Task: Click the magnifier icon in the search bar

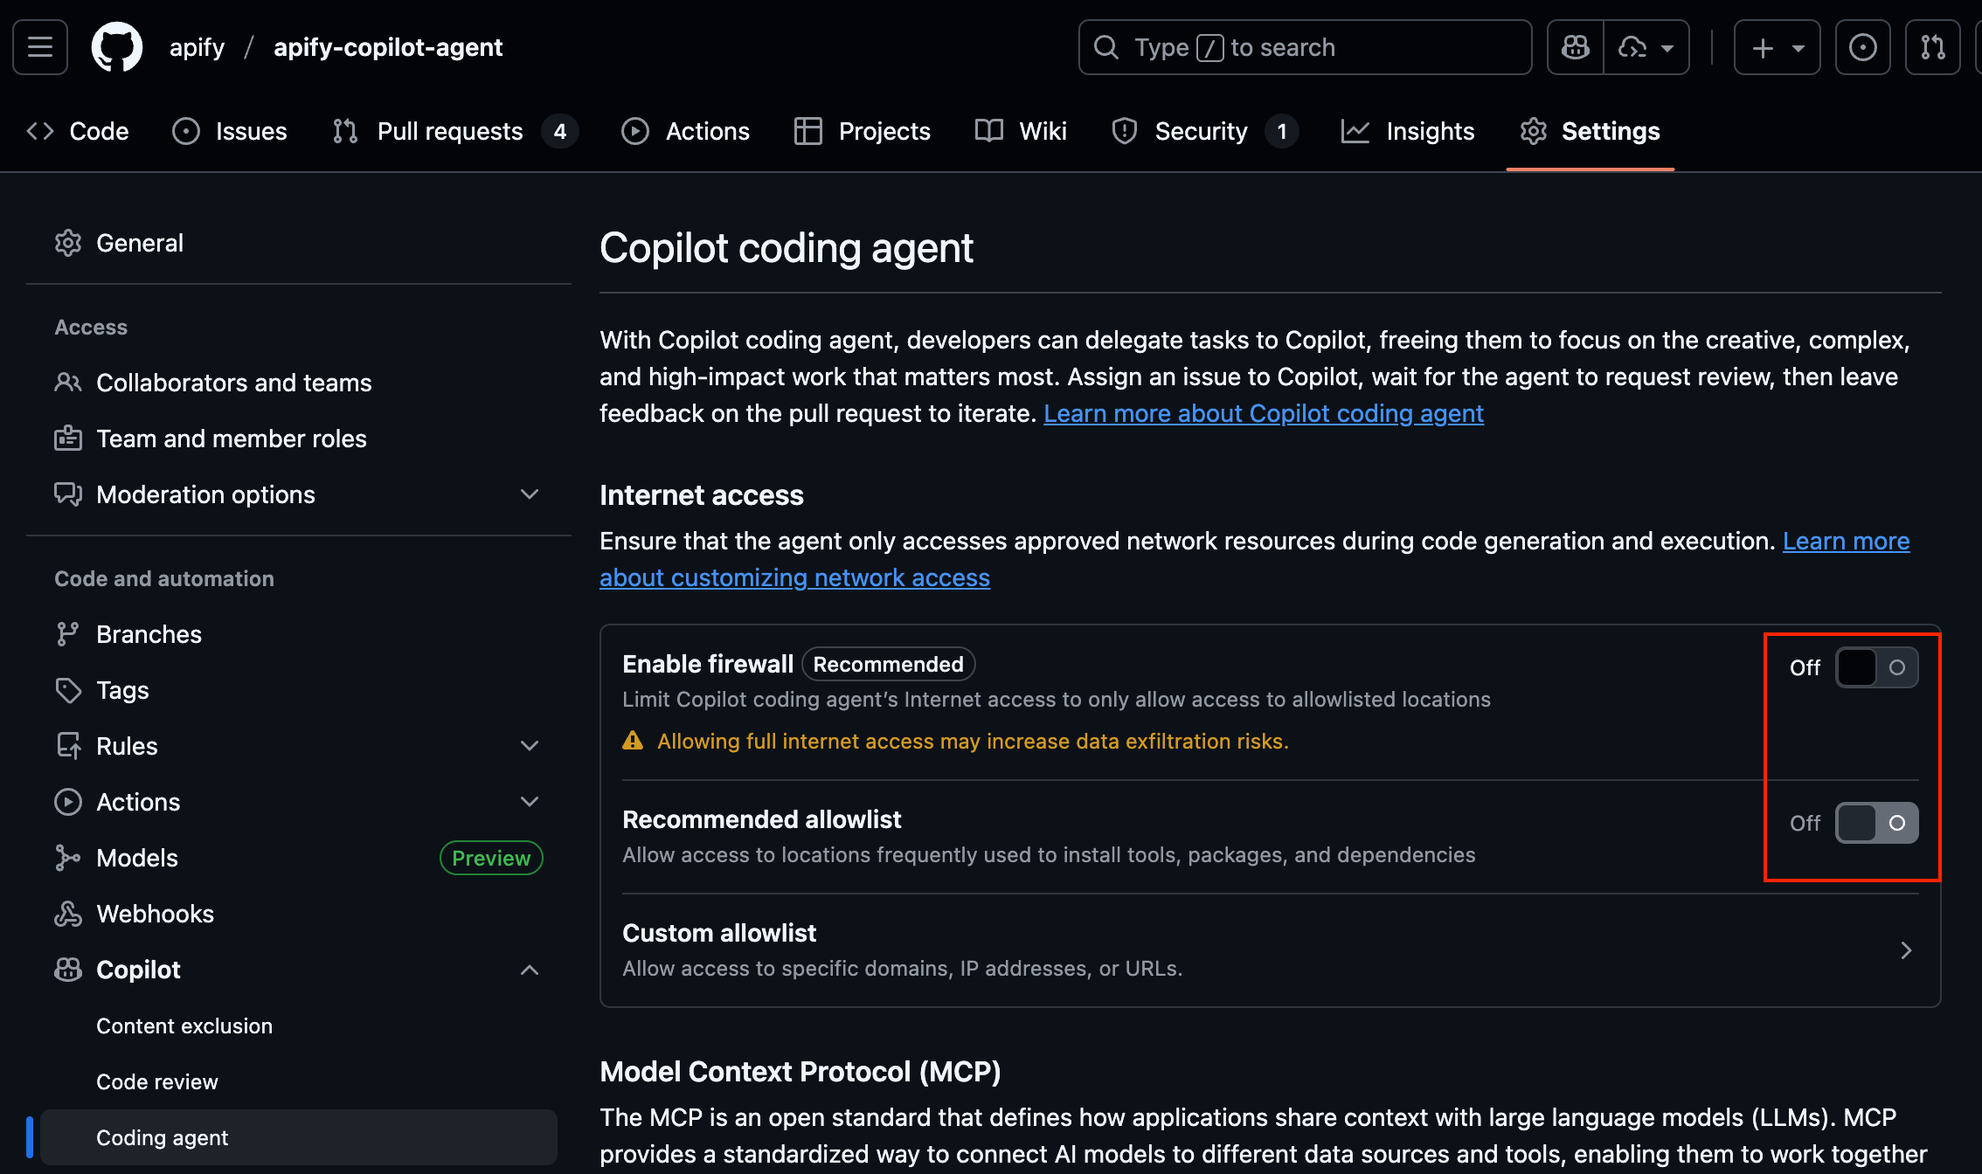Action: coord(1106,47)
